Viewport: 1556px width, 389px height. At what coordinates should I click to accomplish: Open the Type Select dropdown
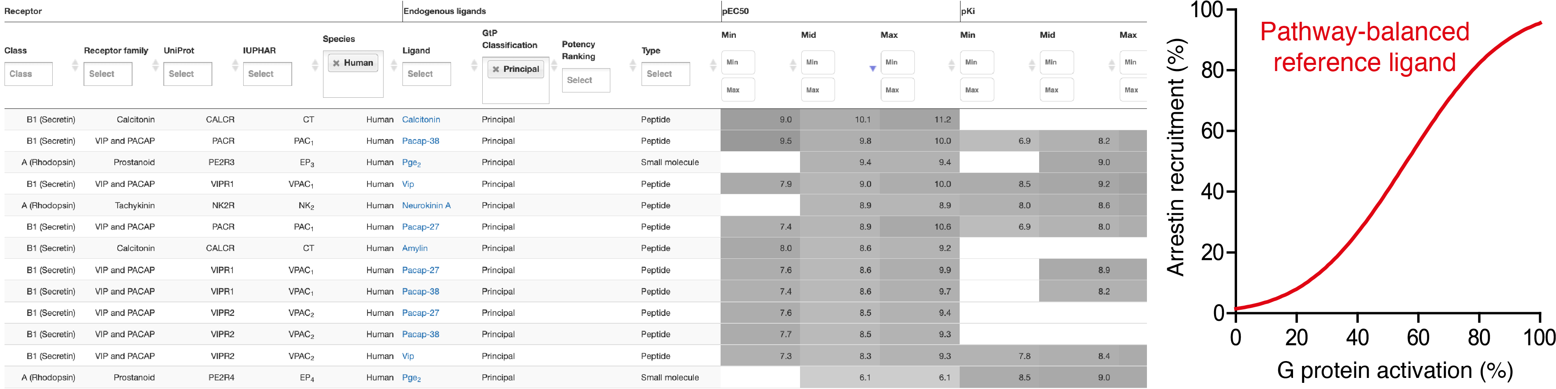click(x=665, y=74)
